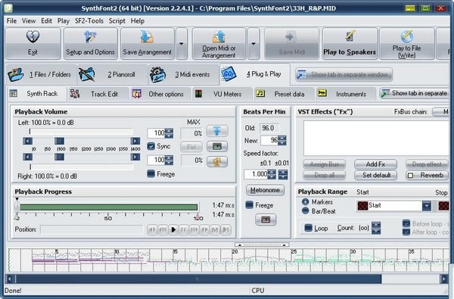Select the Synth Rack subtab

[x=36, y=94]
